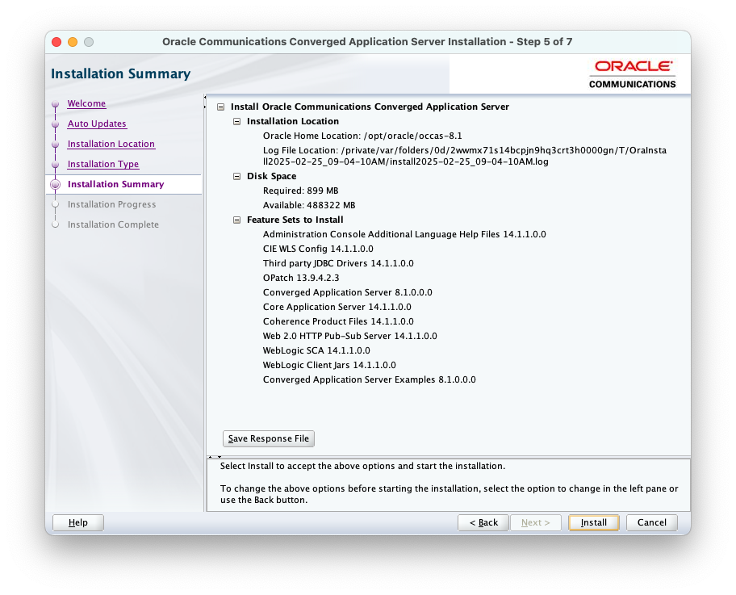Select Coherence Product Files row
Screen dimensions: 736x595
click(338, 321)
